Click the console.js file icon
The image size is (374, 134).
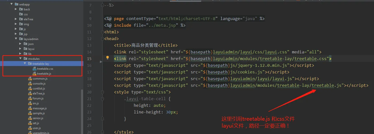(30, 84)
